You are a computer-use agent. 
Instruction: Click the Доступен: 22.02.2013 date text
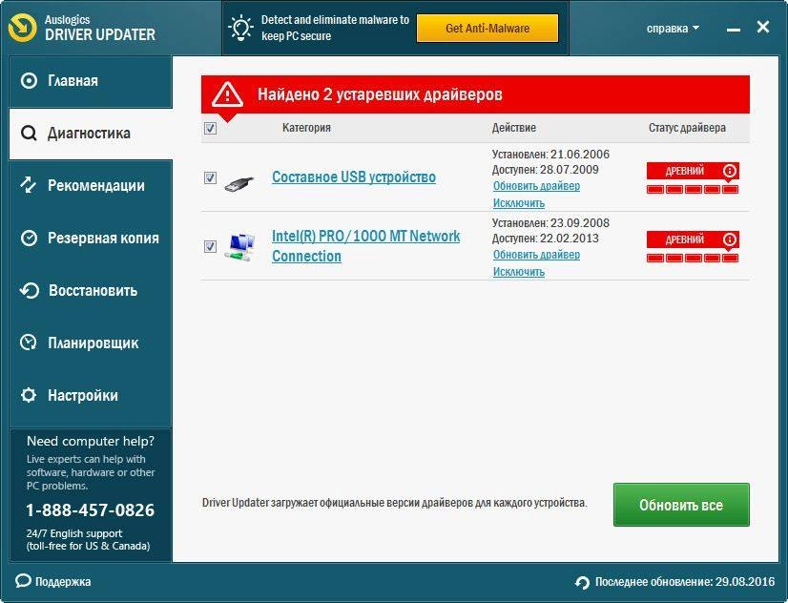[x=546, y=239]
